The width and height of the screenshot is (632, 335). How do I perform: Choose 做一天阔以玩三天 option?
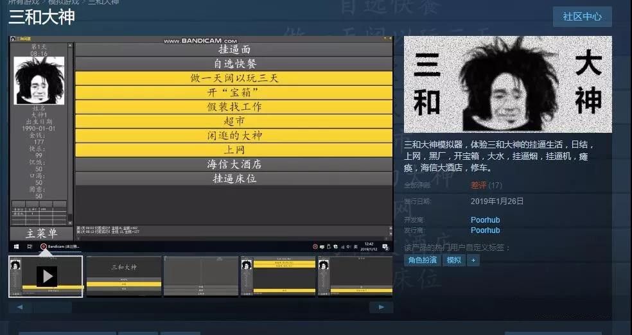pos(234,78)
